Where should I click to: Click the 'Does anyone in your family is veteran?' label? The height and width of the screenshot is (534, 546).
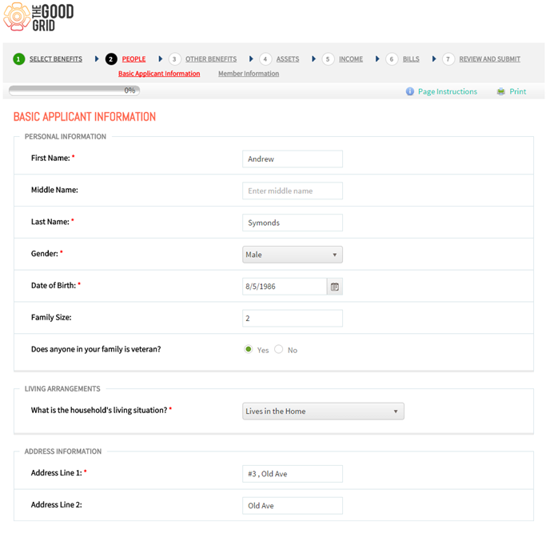click(96, 349)
